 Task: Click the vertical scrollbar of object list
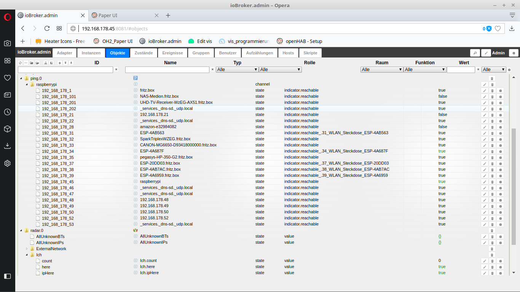(x=514, y=186)
